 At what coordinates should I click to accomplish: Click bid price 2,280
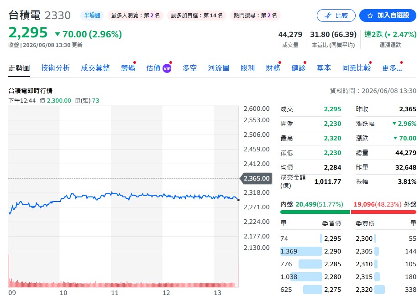(x=332, y=277)
